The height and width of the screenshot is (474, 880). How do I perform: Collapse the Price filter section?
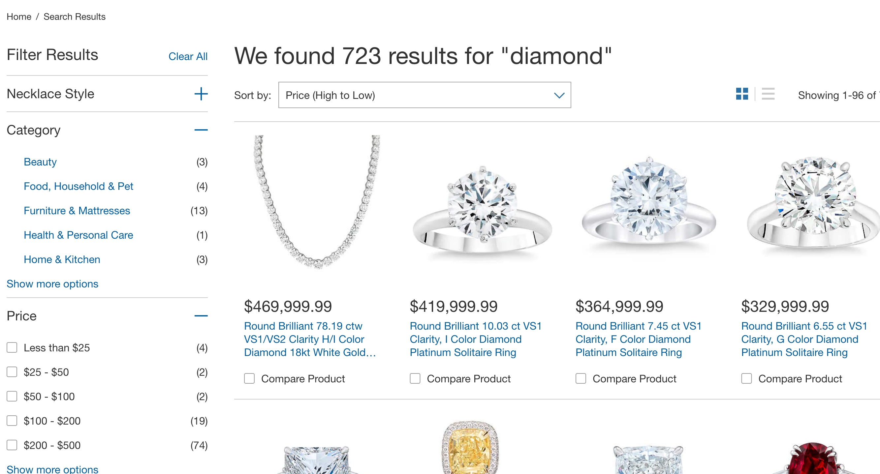pyautogui.click(x=201, y=316)
